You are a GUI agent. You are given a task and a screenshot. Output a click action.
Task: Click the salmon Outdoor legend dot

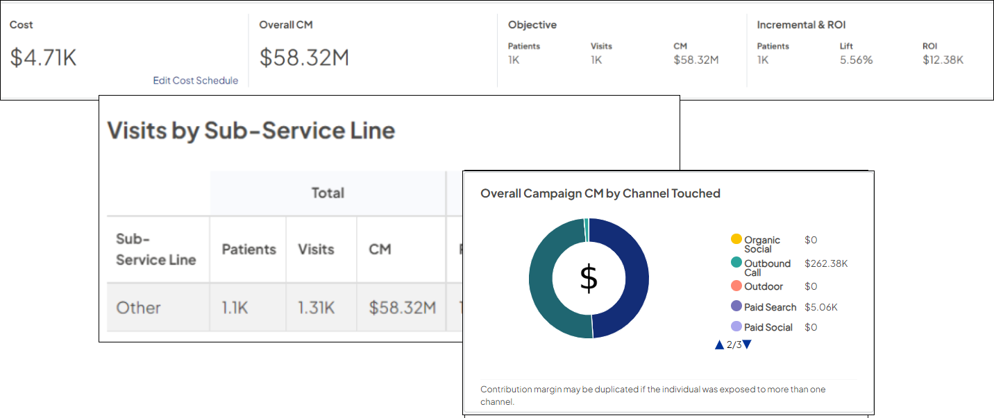coord(736,286)
